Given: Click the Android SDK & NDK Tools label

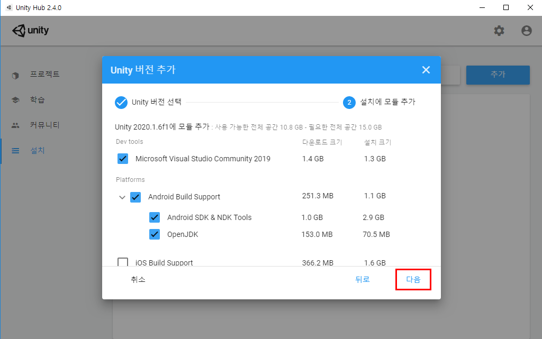Looking at the screenshot, I should pyautogui.click(x=210, y=217).
